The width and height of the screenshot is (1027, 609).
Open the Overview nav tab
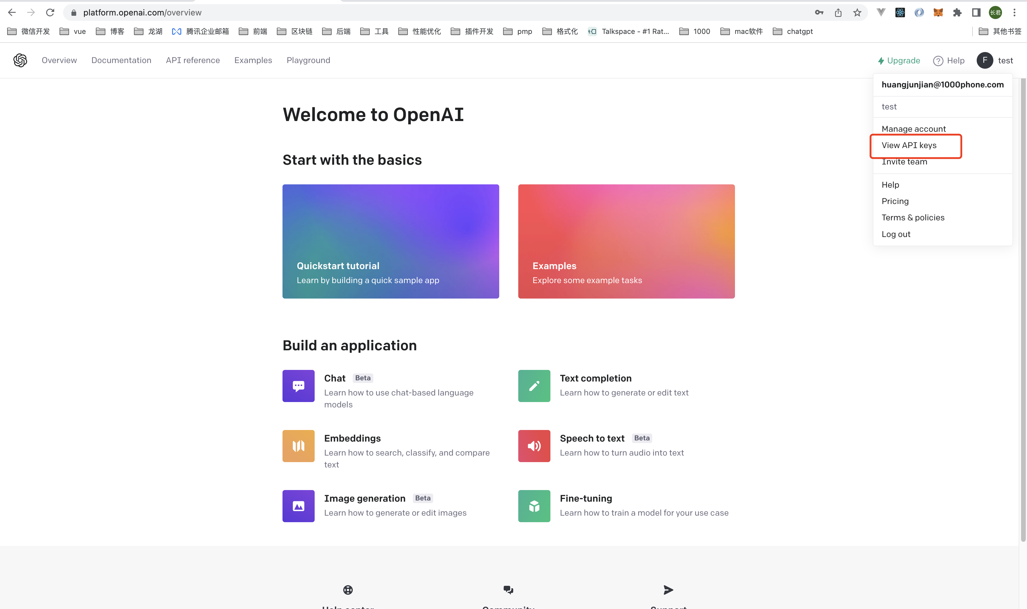click(x=59, y=60)
